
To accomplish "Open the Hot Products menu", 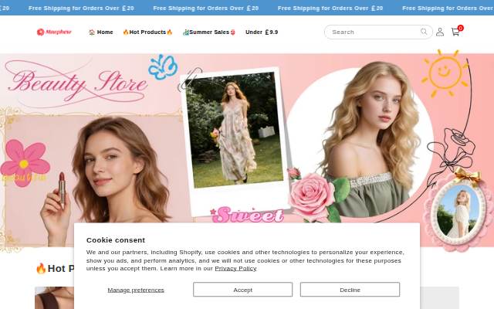I will (147, 32).
